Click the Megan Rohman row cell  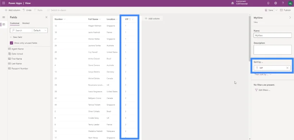click(95, 26)
